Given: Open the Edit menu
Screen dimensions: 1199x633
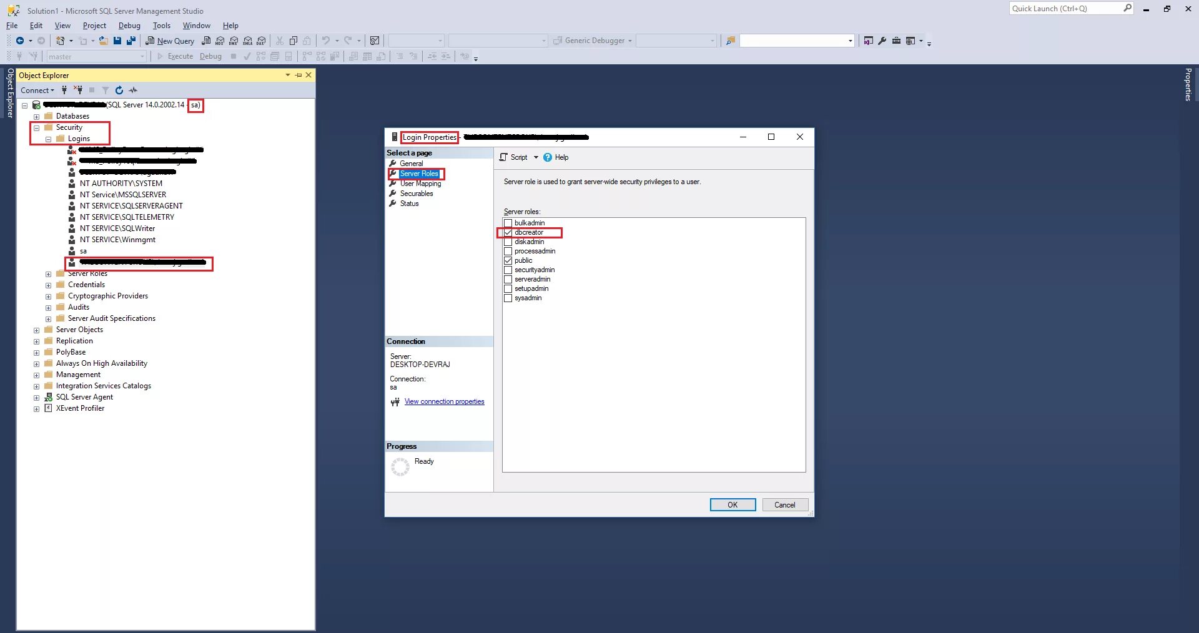Looking at the screenshot, I should coord(36,26).
